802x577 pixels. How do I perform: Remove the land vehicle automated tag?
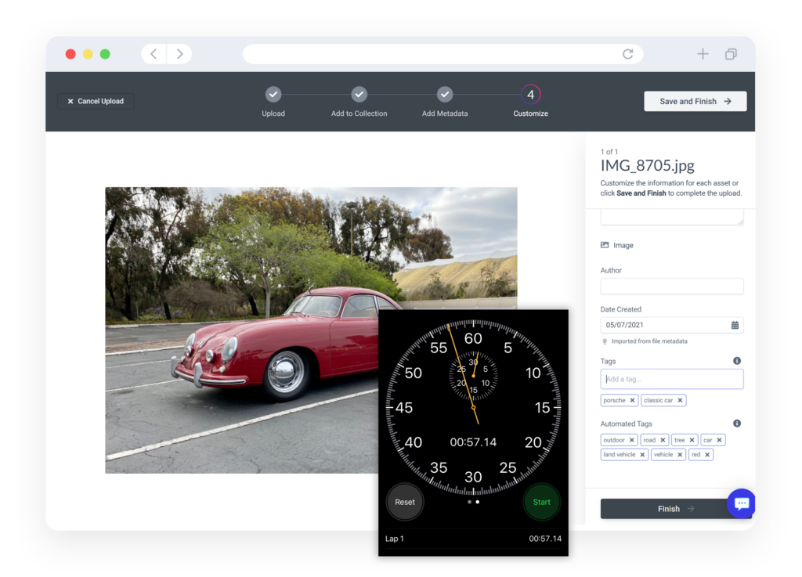pos(642,454)
